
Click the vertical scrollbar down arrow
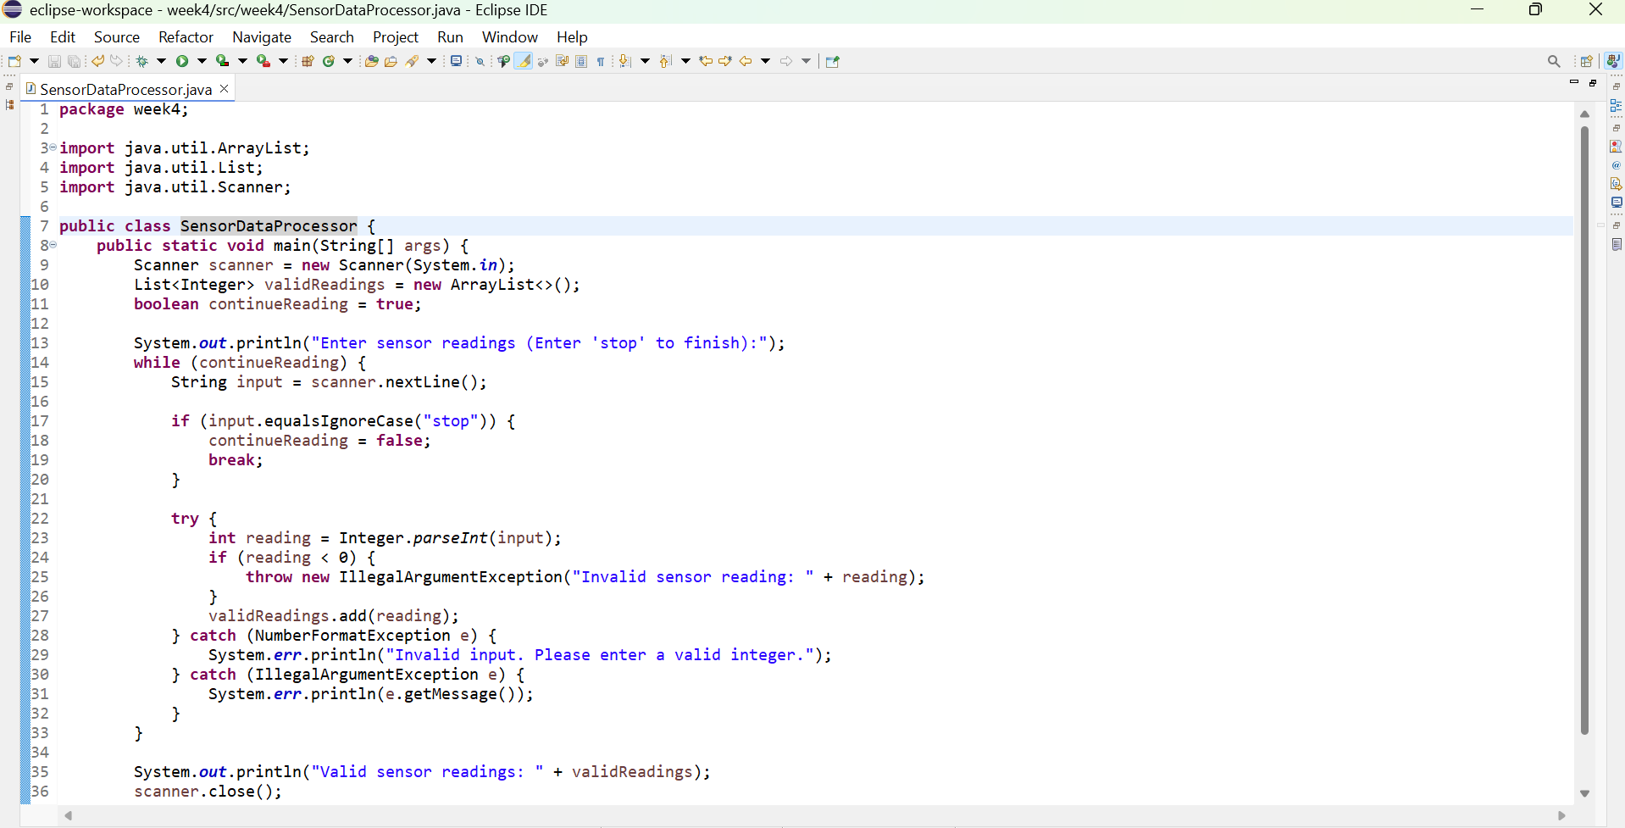1584,794
